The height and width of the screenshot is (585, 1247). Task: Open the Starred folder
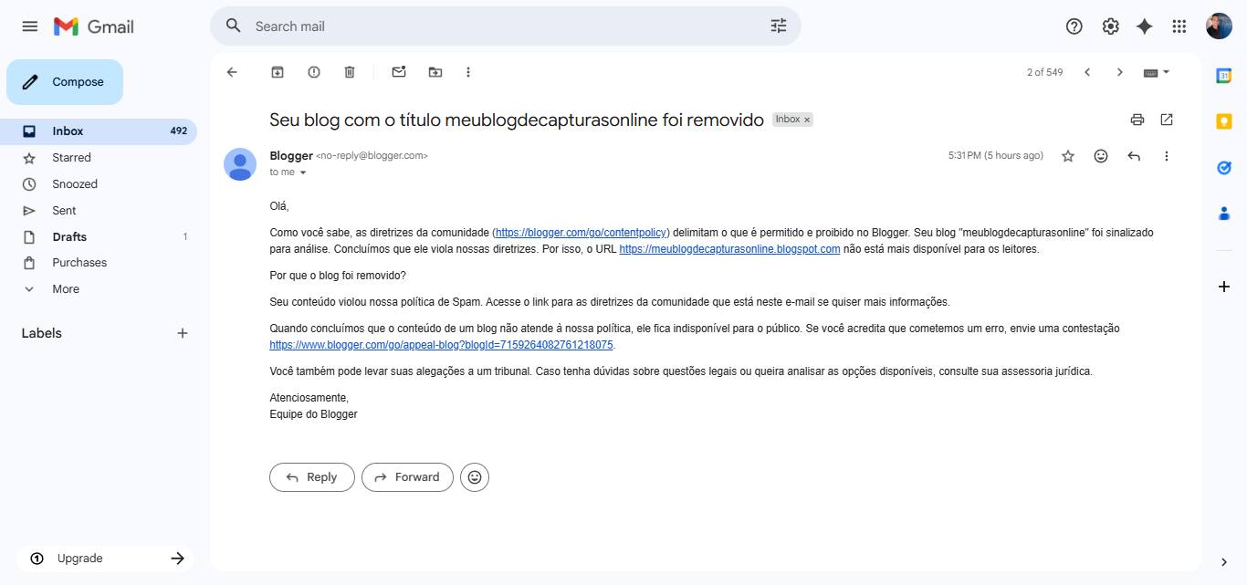[x=71, y=158]
